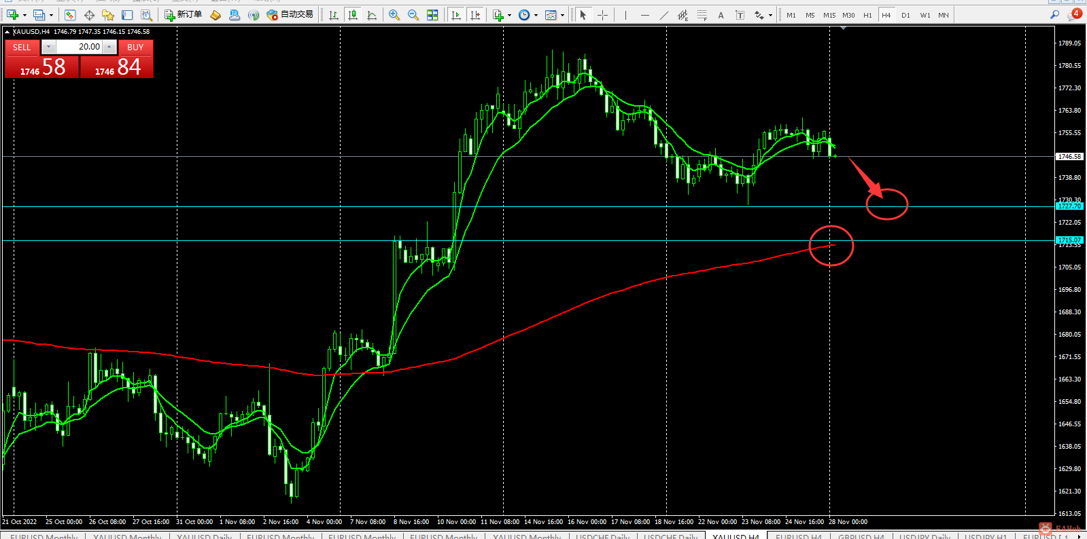Expand the periods dropdown arrow
This screenshot has width=1087, height=539.
pyautogui.click(x=536, y=15)
